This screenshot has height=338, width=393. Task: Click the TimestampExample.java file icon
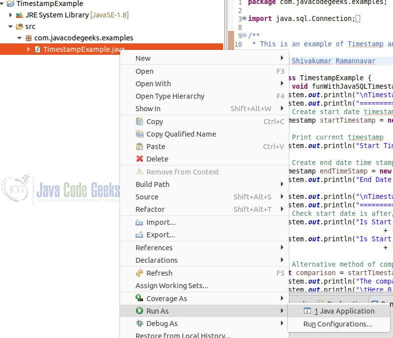37,49
